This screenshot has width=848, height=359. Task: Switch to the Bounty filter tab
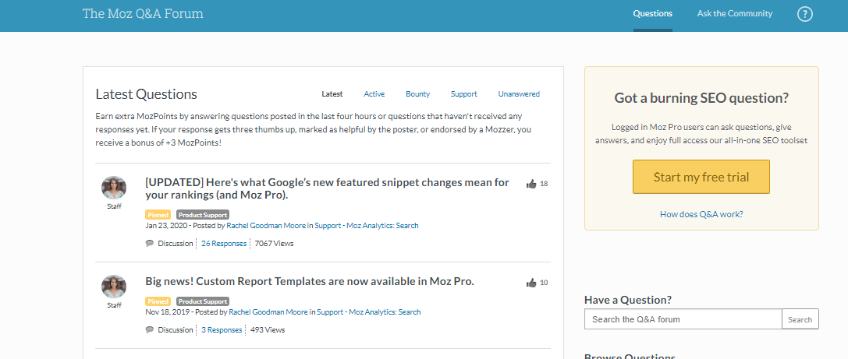click(418, 94)
